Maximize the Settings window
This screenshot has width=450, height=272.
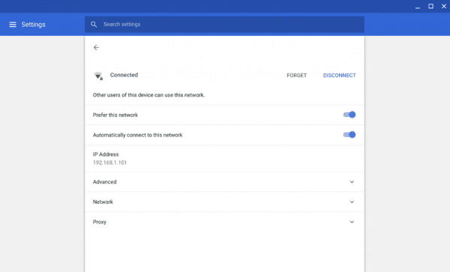pos(430,6)
